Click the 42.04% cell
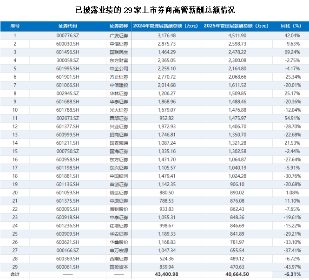Viewport: 309px width, 280px height. 292,36
